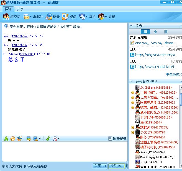Click the 发送(S) send button

pos(117,166)
